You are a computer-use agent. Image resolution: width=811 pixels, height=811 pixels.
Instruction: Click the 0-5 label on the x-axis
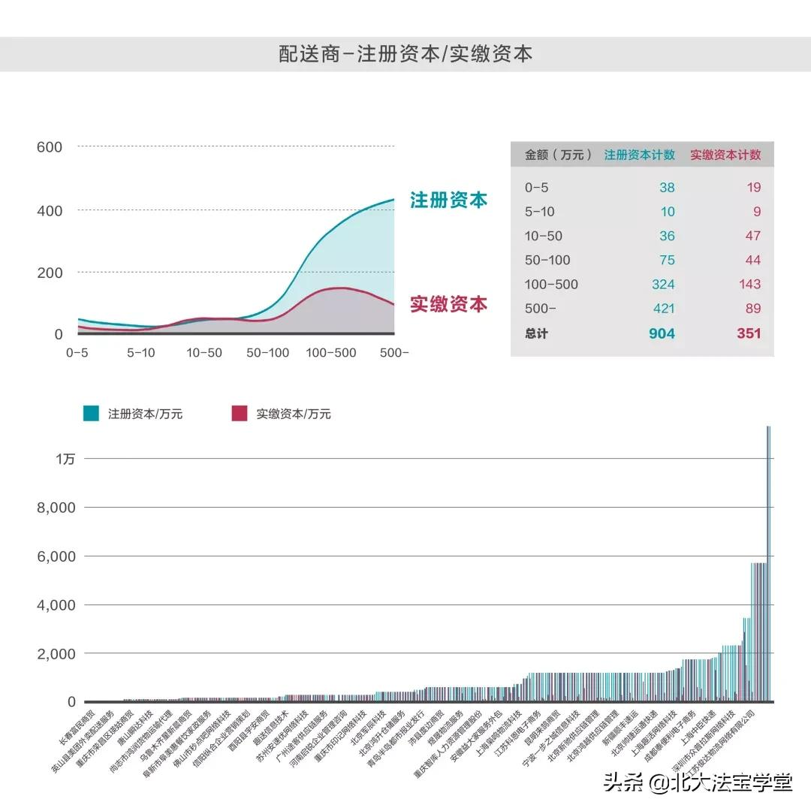coord(78,350)
